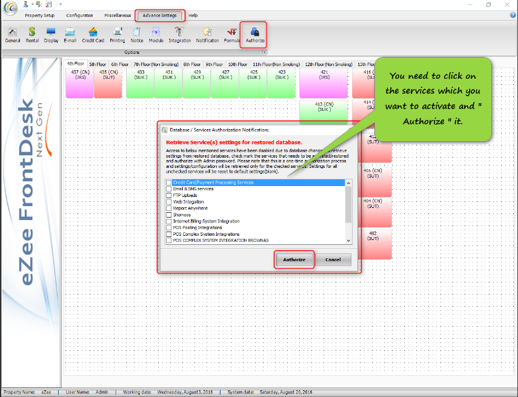
Task: Check Internet Billing System Integration
Action: [169, 221]
